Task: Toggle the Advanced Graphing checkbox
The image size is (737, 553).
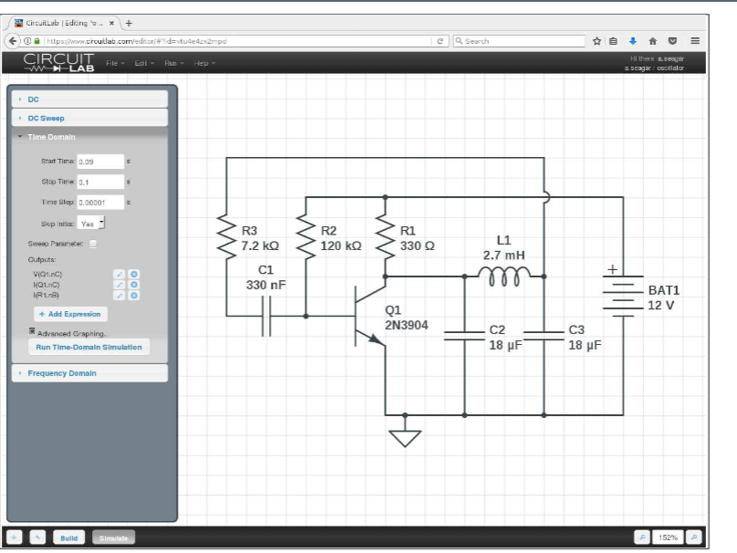Action: pos(32,329)
